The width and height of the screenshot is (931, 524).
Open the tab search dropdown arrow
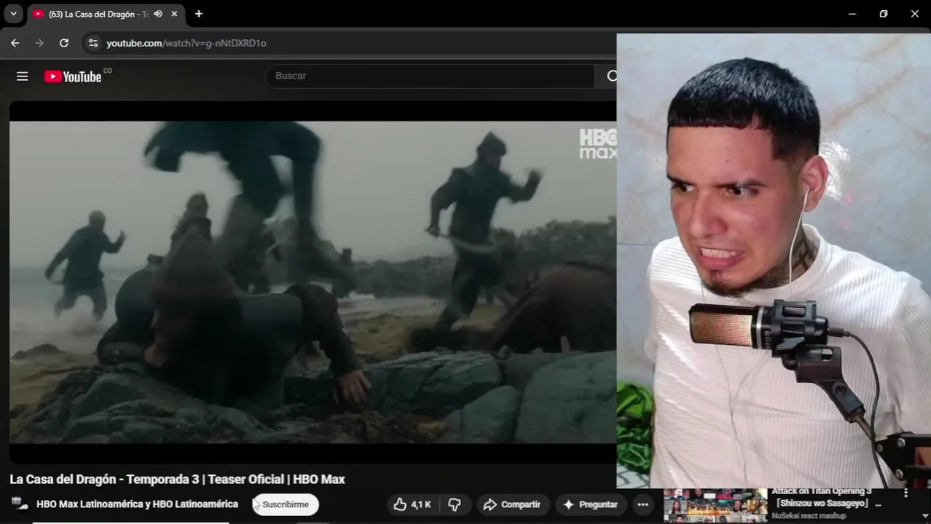[x=13, y=14]
